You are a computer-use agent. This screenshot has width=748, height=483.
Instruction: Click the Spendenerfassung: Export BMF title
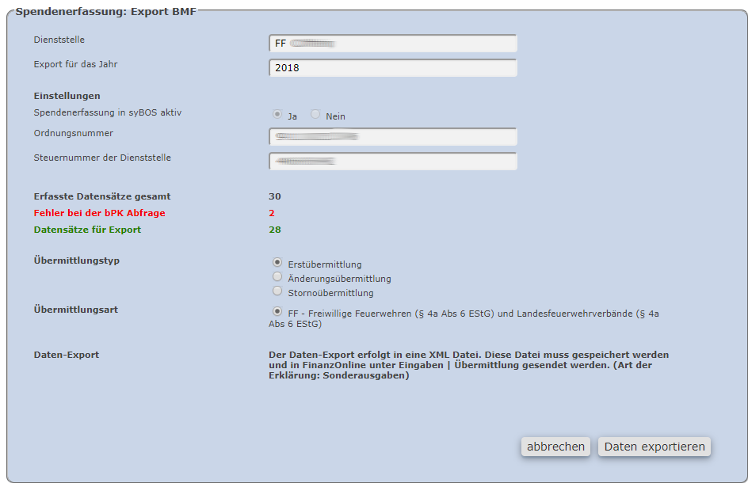pyautogui.click(x=105, y=13)
